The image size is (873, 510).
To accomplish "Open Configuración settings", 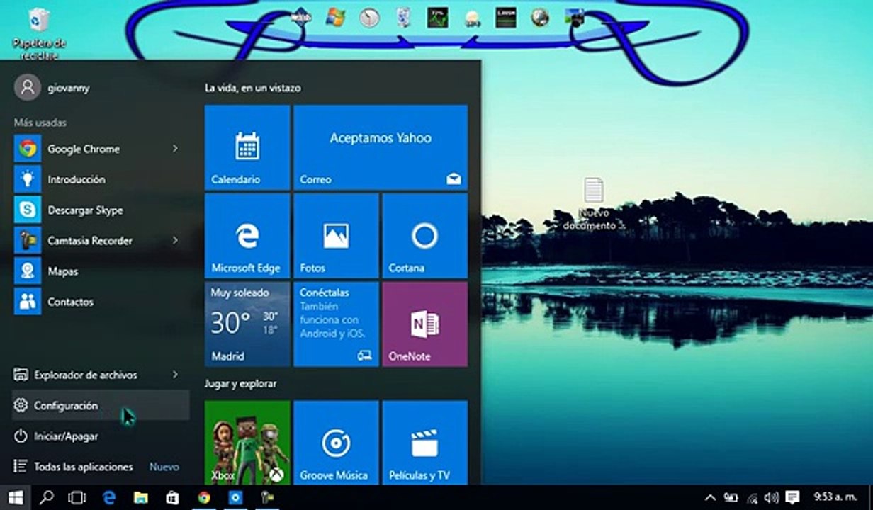I will 101,405.
